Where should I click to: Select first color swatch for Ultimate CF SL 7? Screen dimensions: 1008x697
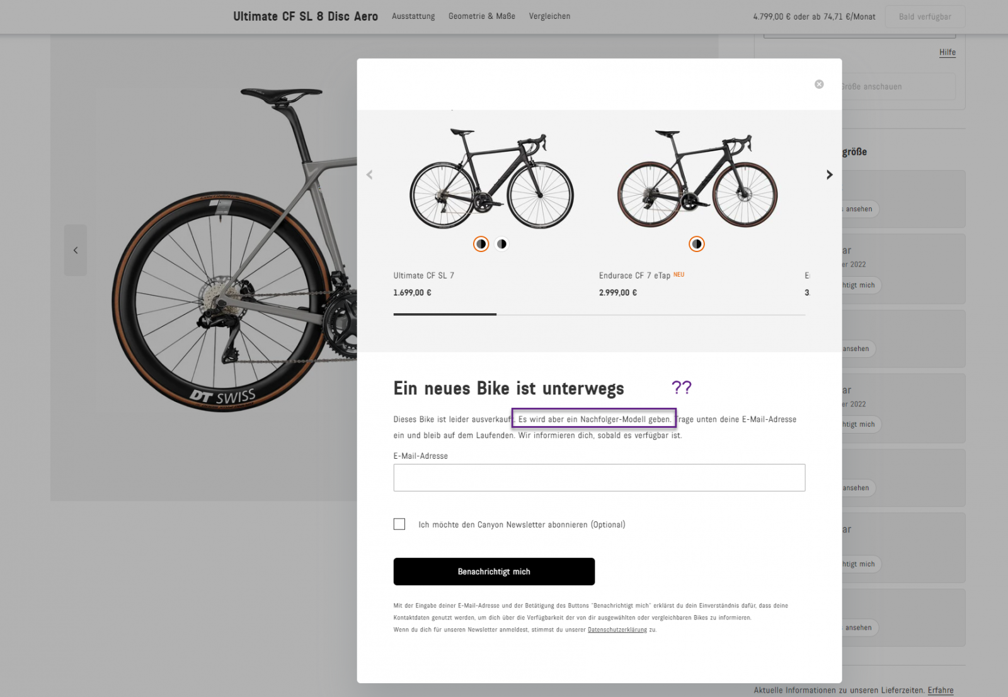(481, 244)
